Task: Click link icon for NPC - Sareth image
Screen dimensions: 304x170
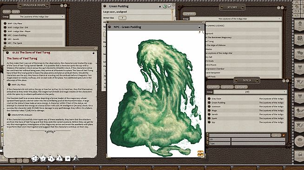Action: (x=5, y=39)
